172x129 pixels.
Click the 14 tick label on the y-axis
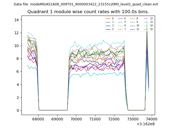[x=16, y=20]
